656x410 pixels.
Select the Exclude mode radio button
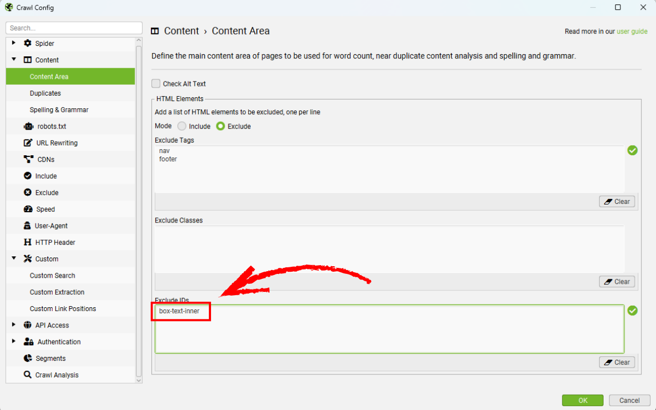tap(220, 126)
